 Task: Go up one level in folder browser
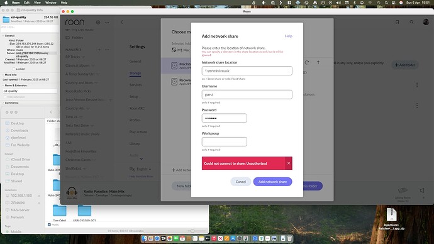318,62
